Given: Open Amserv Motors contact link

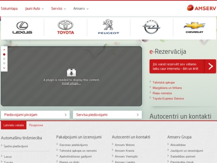Looking at the screenshot, I should tap(125, 145).
